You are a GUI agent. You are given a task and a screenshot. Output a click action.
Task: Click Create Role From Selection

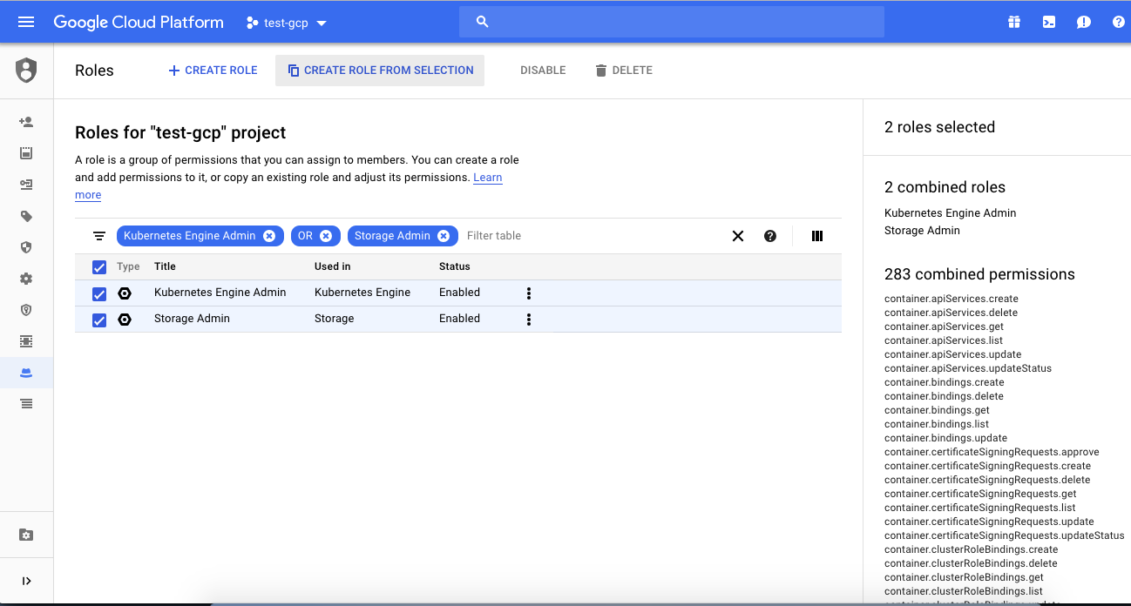[x=380, y=71]
